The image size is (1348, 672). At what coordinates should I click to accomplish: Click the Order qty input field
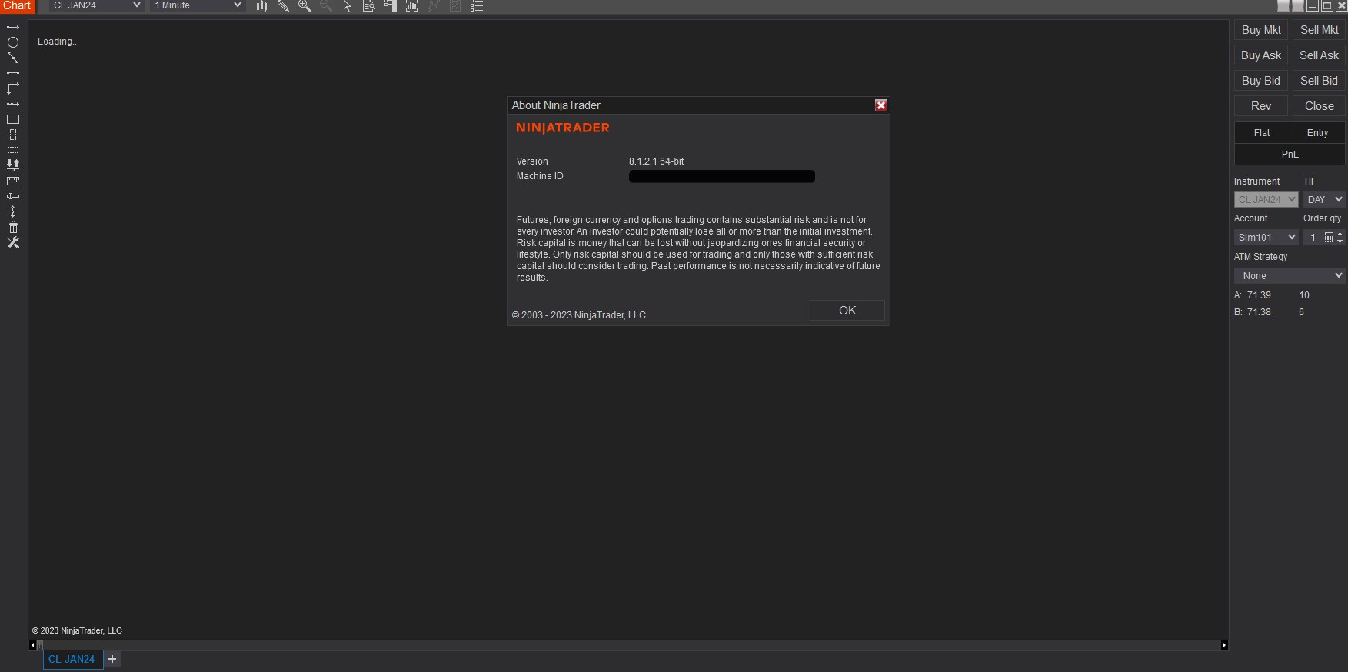point(1313,238)
